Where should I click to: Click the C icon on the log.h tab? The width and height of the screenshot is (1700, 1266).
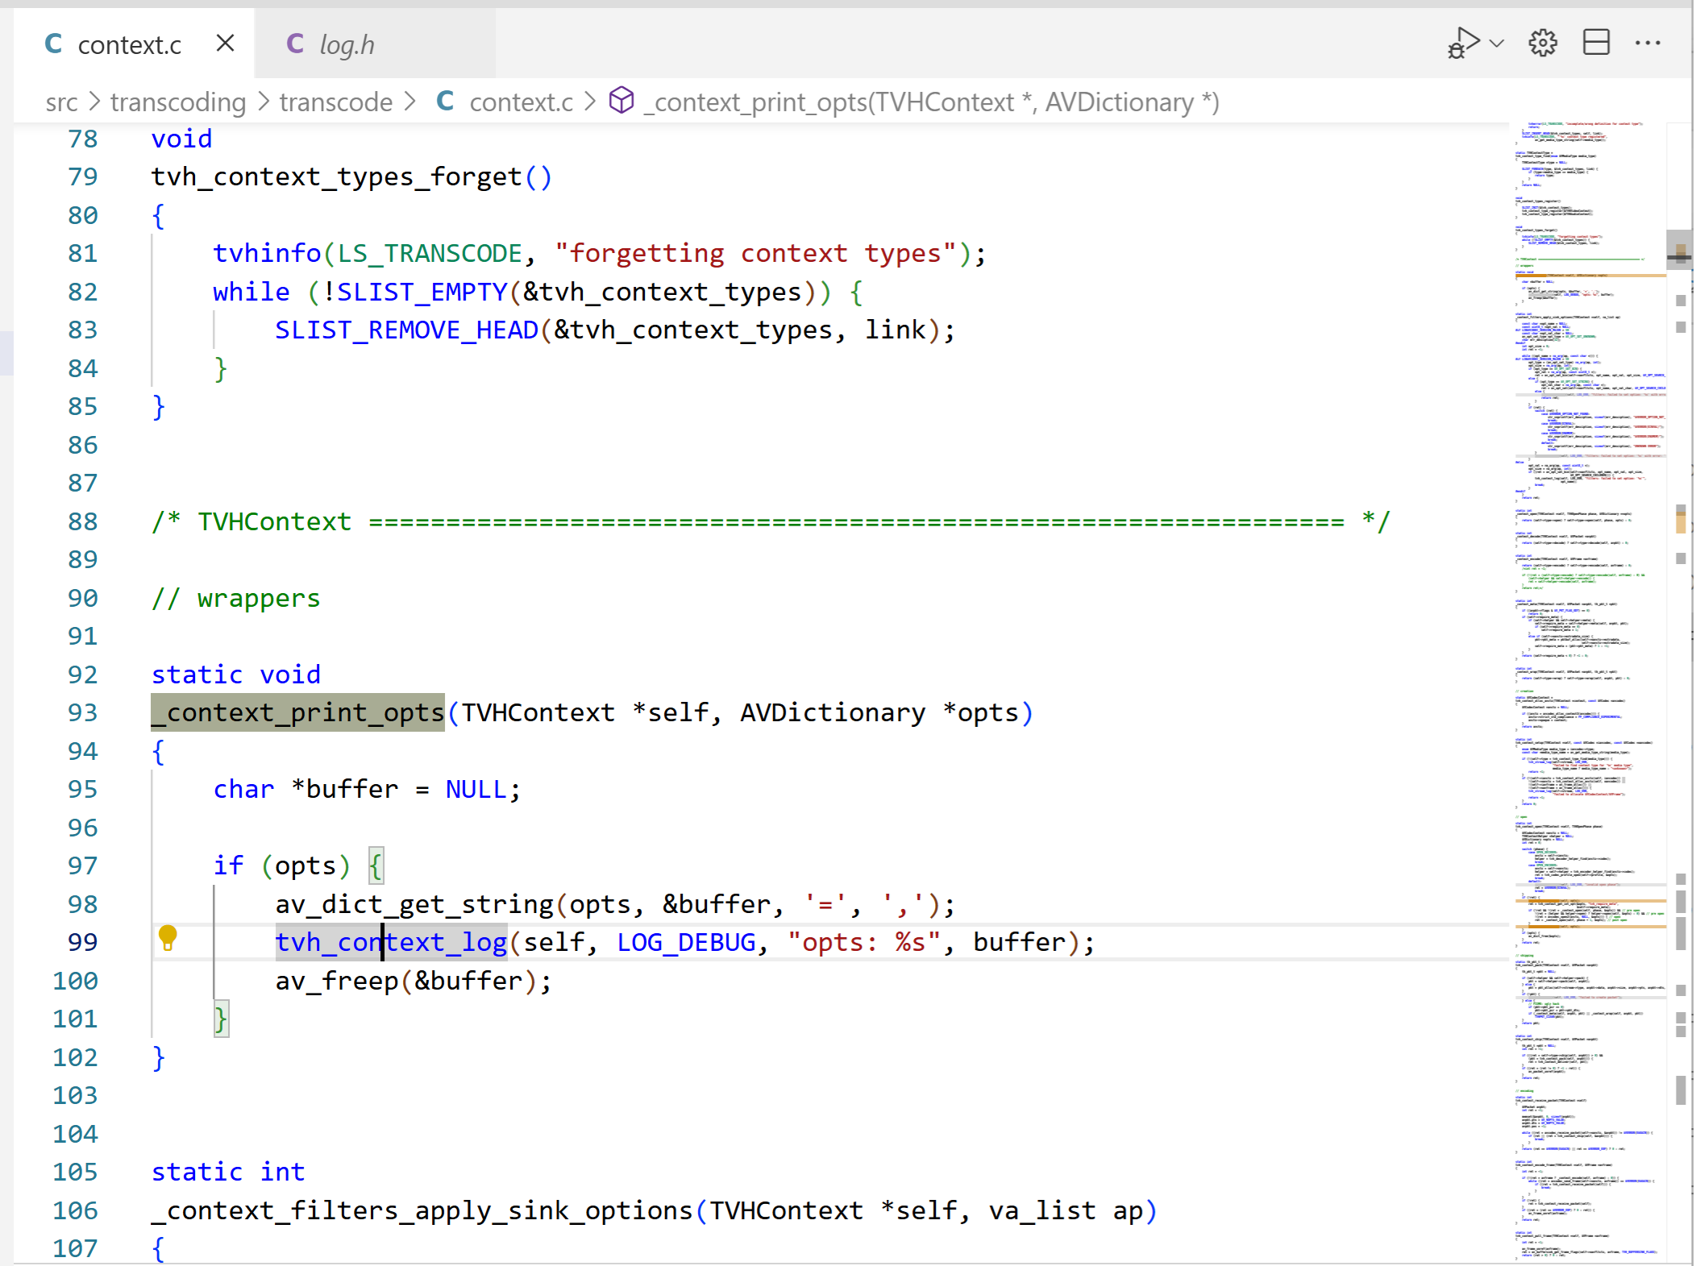[295, 44]
